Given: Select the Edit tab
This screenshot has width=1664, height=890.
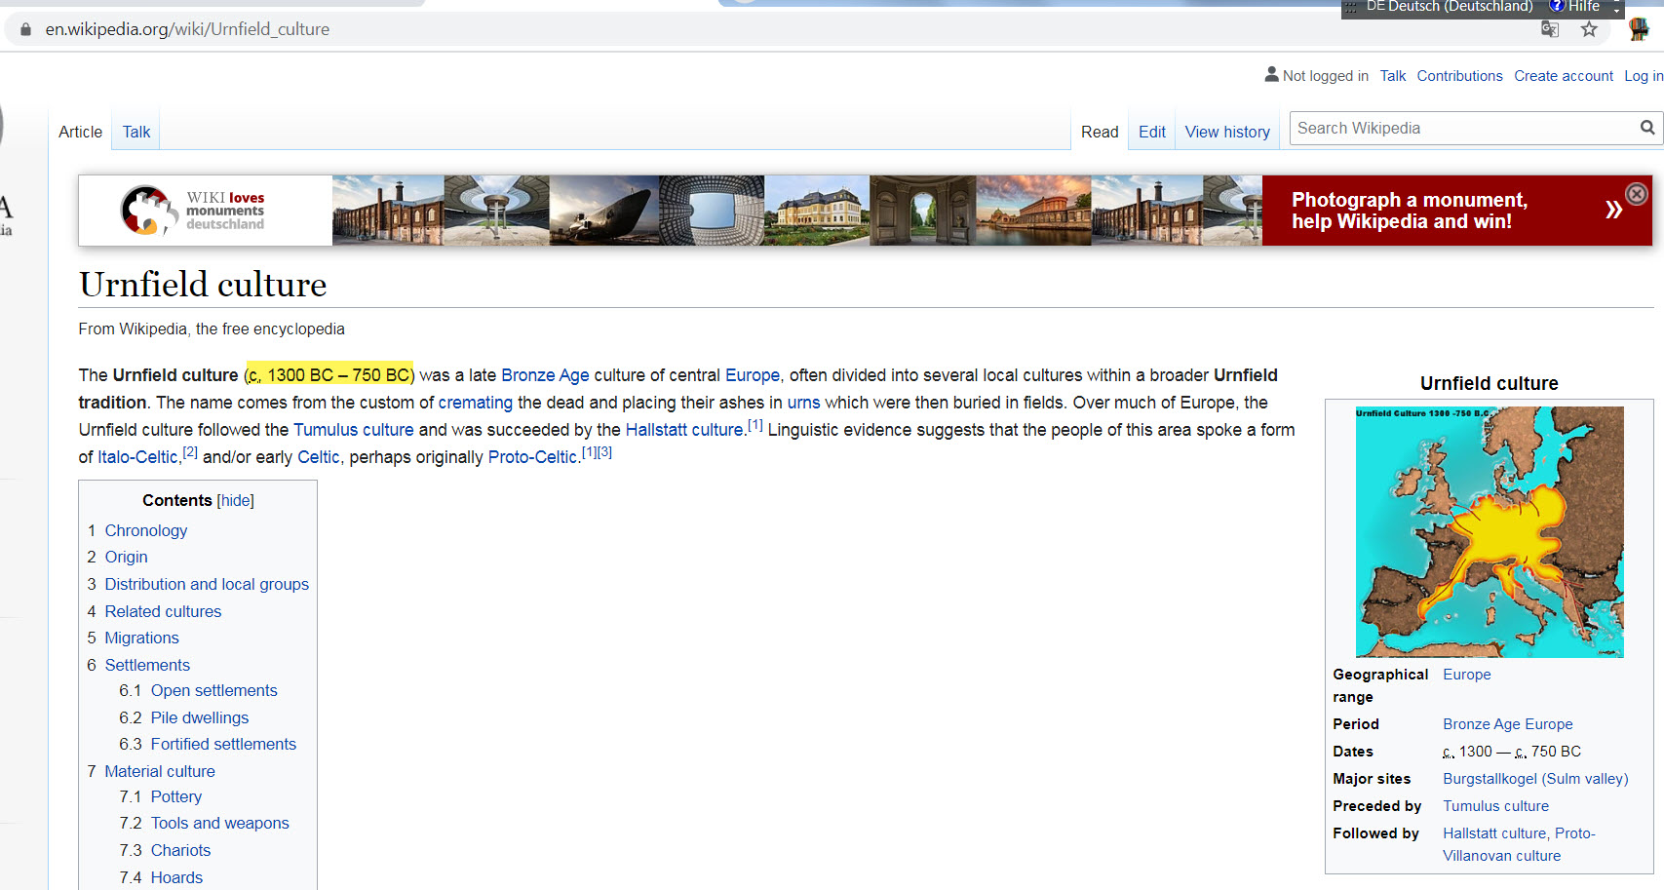Looking at the screenshot, I should (1151, 132).
